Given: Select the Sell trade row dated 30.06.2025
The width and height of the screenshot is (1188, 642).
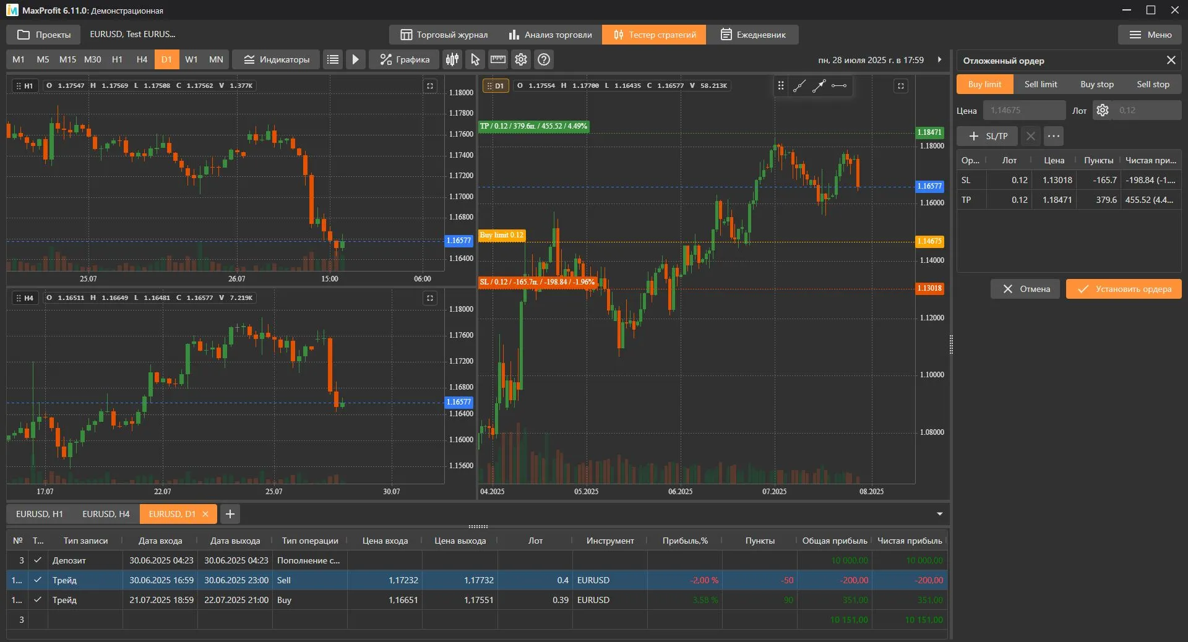Looking at the screenshot, I should 477,580.
